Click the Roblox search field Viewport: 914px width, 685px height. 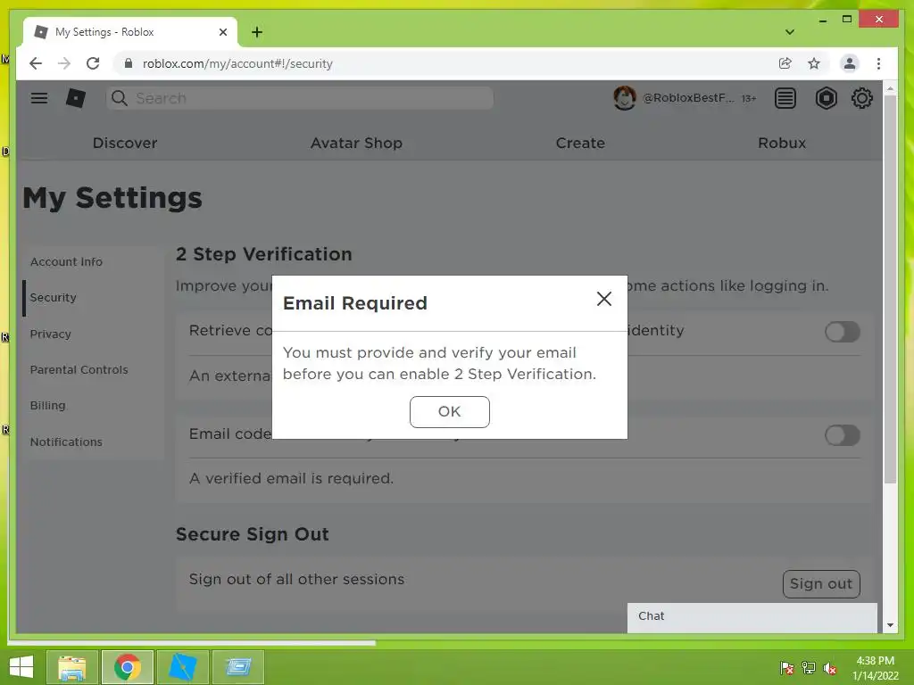click(299, 98)
